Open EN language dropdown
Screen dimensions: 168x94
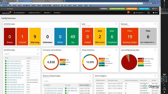[155, 9]
